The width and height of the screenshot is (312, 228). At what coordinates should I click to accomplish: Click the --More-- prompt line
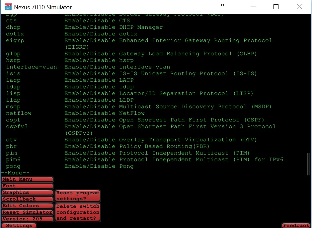click(x=15, y=173)
